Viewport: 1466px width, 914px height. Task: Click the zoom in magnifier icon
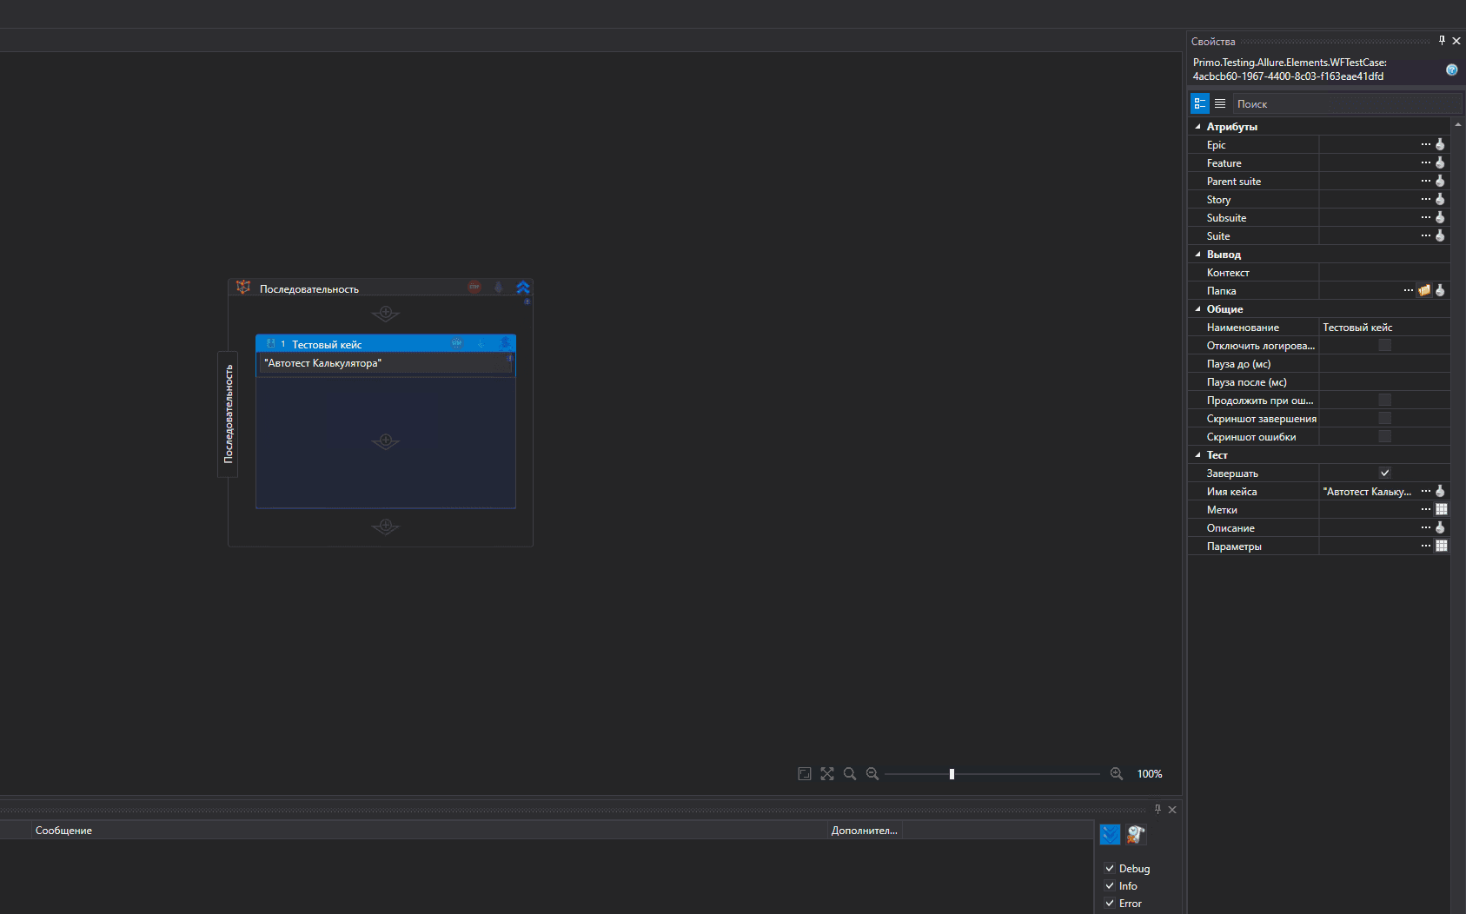[x=1117, y=774]
